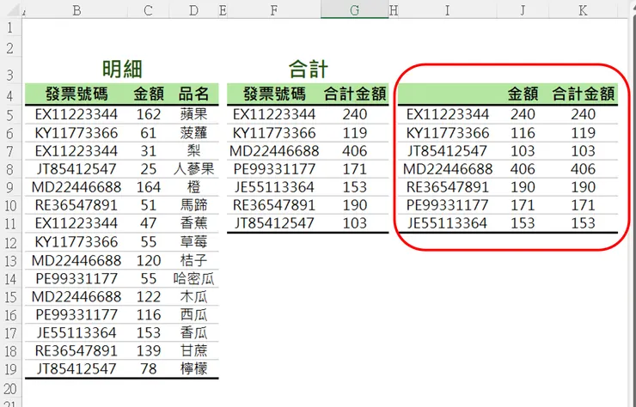636x407 pixels.
Task: Select narrow column header E
Action: coord(223,9)
